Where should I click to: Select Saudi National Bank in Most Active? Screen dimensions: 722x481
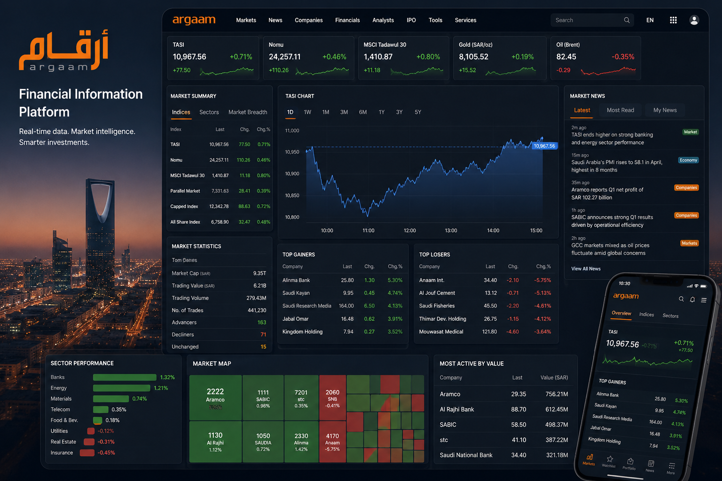[504, 455]
